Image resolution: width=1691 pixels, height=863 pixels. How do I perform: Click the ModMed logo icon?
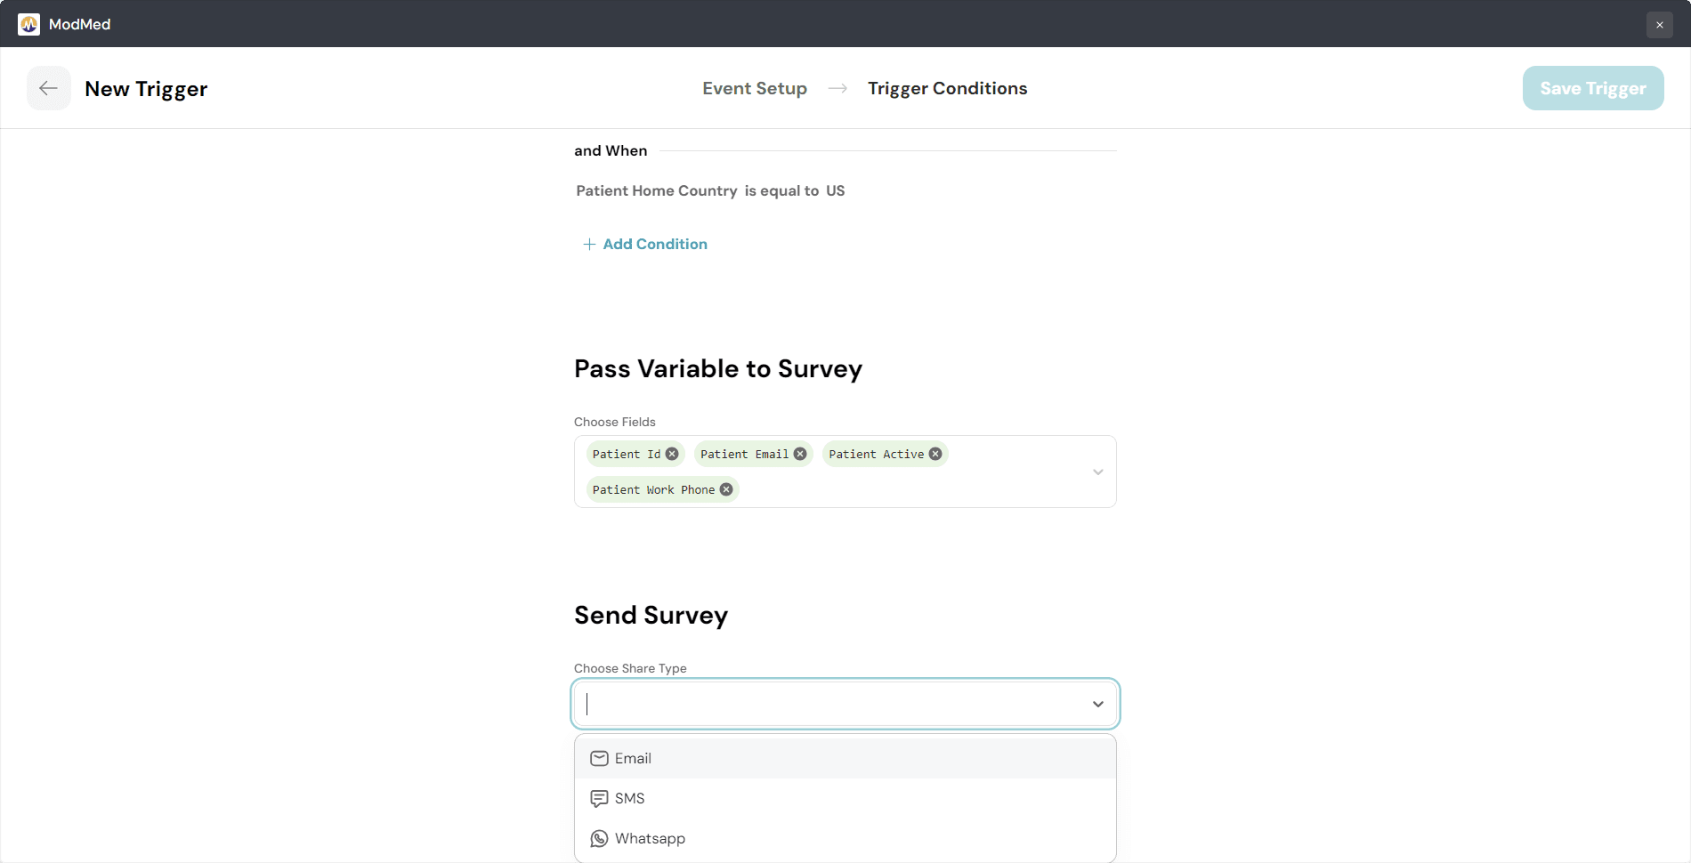[x=28, y=24]
